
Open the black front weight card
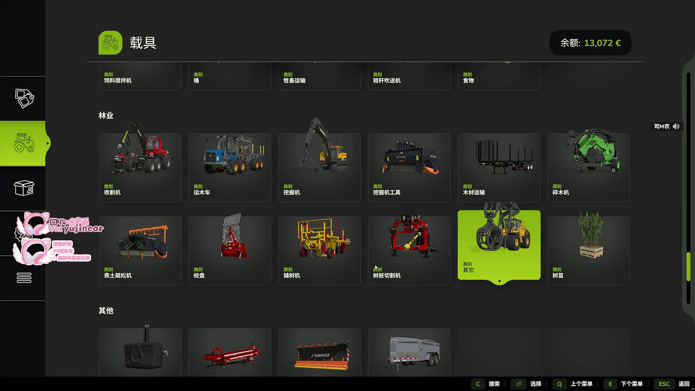[140, 352]
